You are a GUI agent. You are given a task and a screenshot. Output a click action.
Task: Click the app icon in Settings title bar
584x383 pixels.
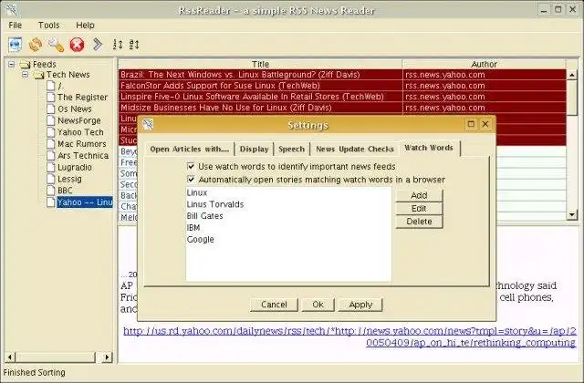click(x=148, y=124)
